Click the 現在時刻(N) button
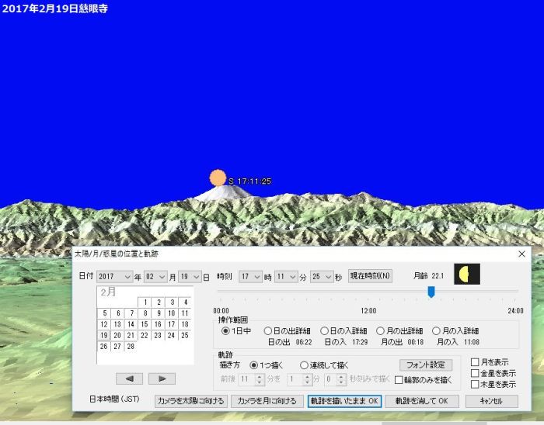Viewport: 544px width, 425px height. point(370,275)
